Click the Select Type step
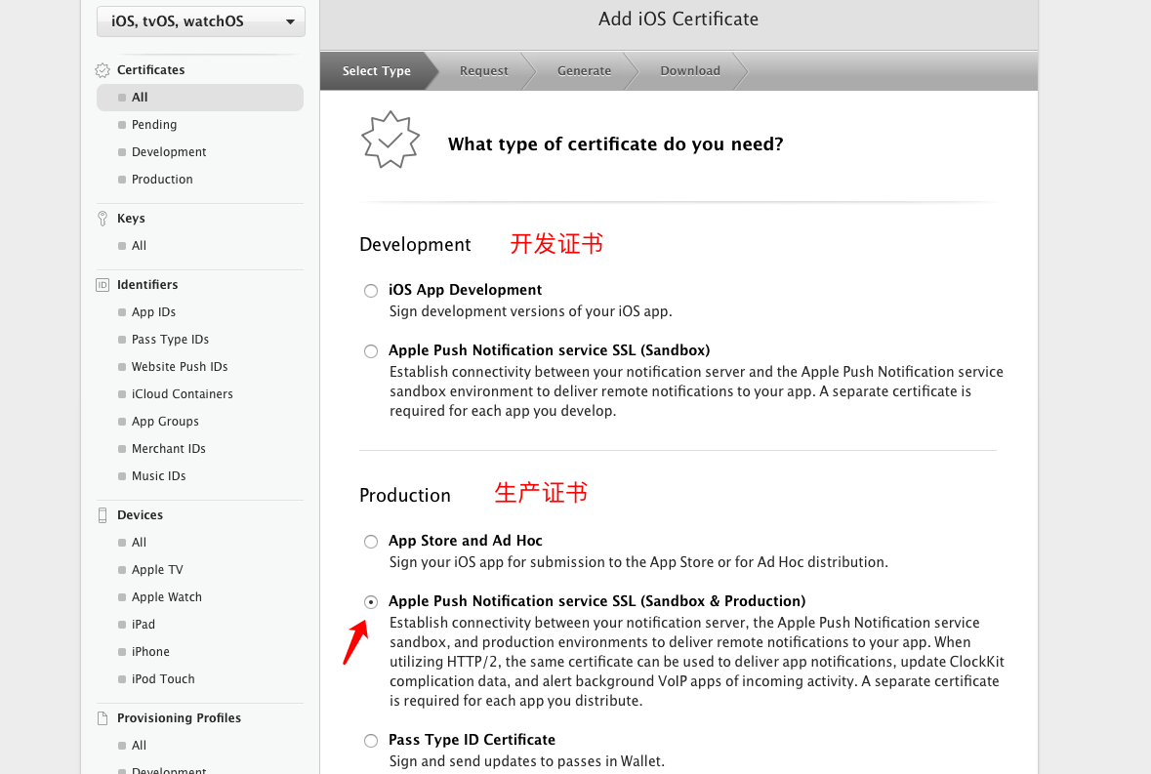 (377, 70)
